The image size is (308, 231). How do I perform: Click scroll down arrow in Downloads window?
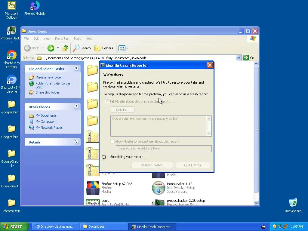pyautogui.click(x=256, y=203)
